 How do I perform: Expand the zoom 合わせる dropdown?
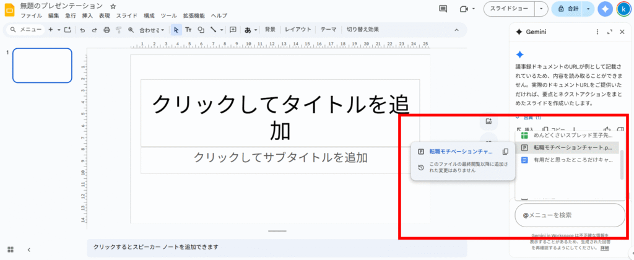point(152,30)
